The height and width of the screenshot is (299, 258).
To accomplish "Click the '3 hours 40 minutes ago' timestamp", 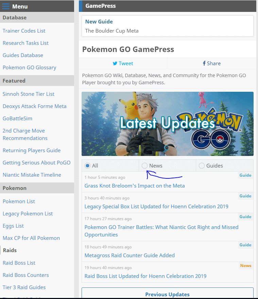I will tap(107, 198).
